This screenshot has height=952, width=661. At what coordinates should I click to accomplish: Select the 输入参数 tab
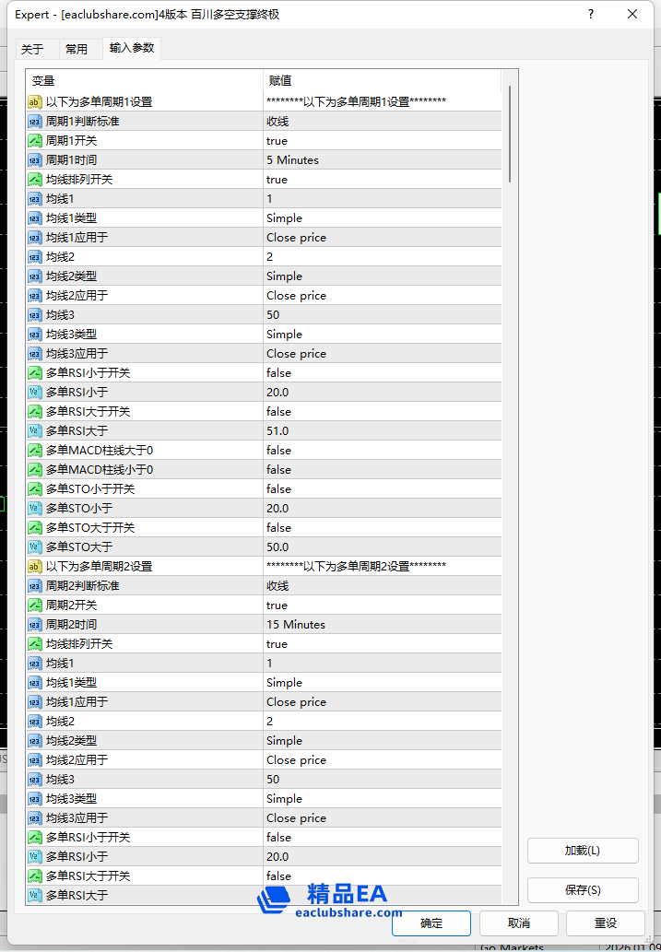point(132,48)
